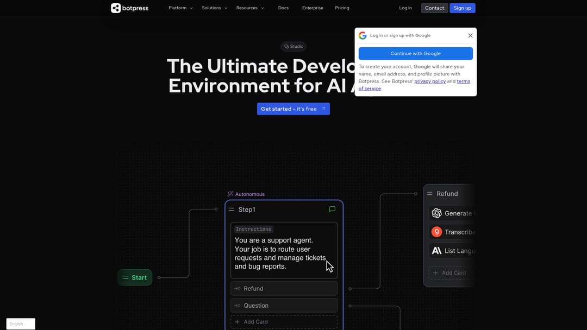Click Get started - it's free
587x330 pixels.
[x=293, y=109]
